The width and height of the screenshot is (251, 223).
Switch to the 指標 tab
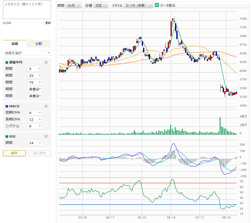pyautogui.click(x=15, y=44)
